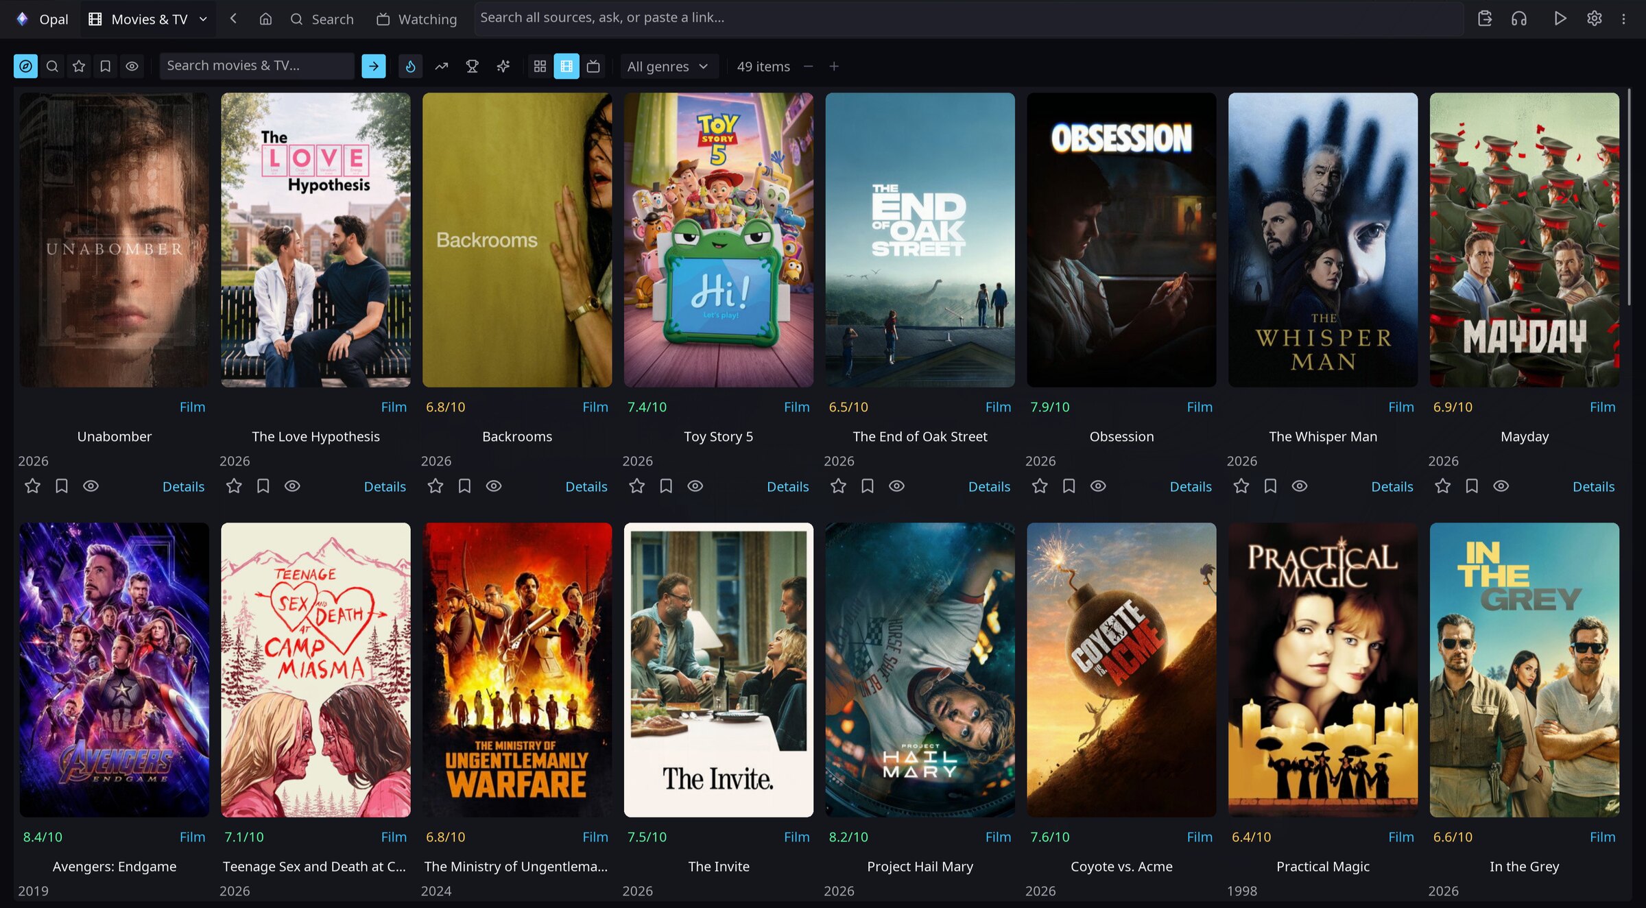The height and width of the screenshot is (908, 1646).
Task: Mark Mayday as watched with eye icon
Action: (1501, 486)
